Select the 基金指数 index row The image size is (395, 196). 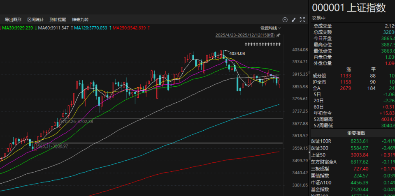click(353, 189)
